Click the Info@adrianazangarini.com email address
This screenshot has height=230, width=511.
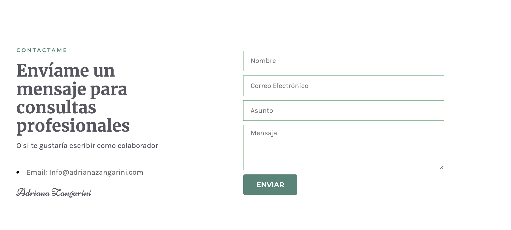[96, 172]
